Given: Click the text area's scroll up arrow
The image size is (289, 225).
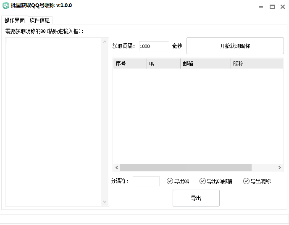Looking at the screenshot, I should [x=105, y=42].
